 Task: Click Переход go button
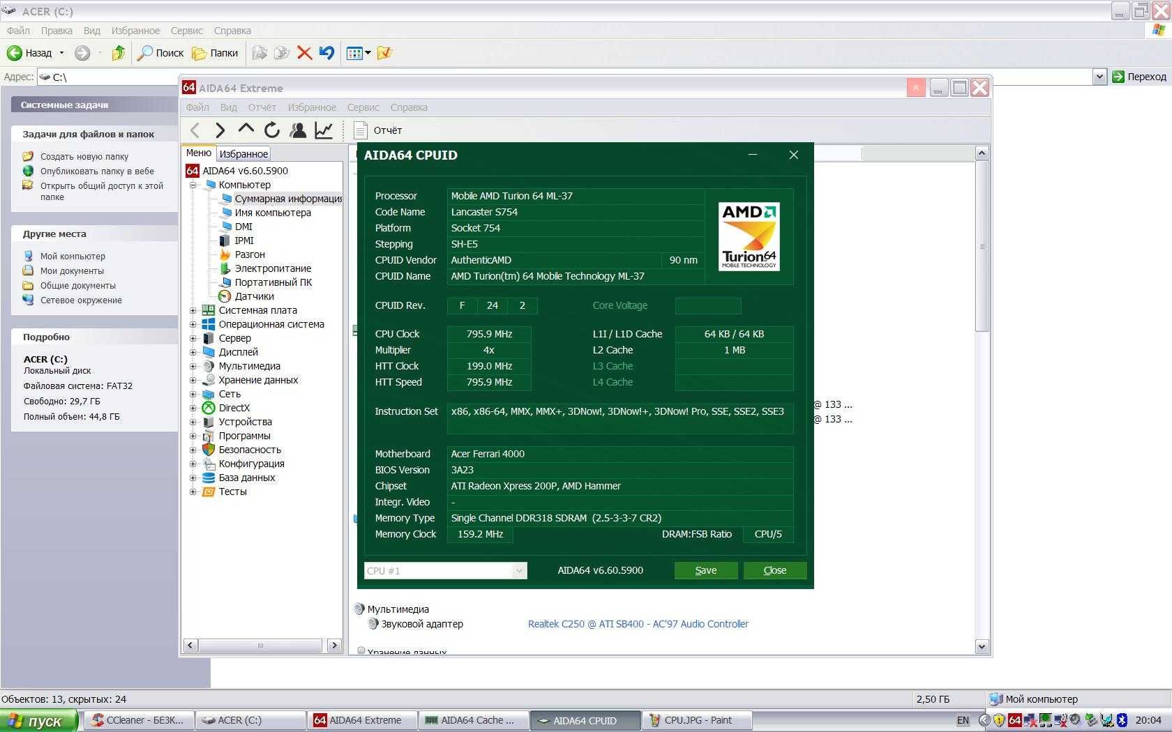pyautogui.click(x=1139, y=77)
